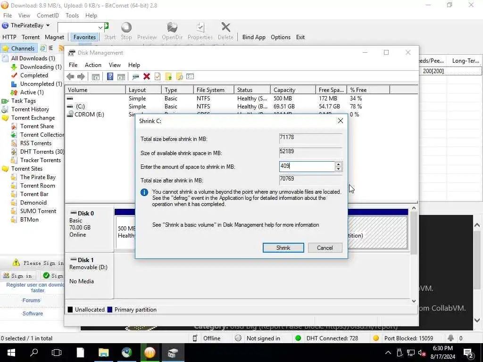
Task: Show hidden tray icons chevron
Action: (x=388, y=353)
